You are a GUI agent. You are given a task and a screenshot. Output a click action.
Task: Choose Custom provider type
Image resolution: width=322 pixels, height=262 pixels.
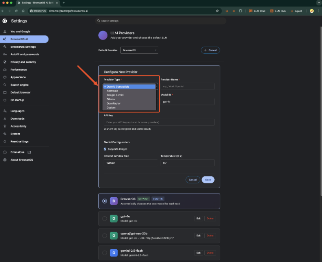[129, 108]
